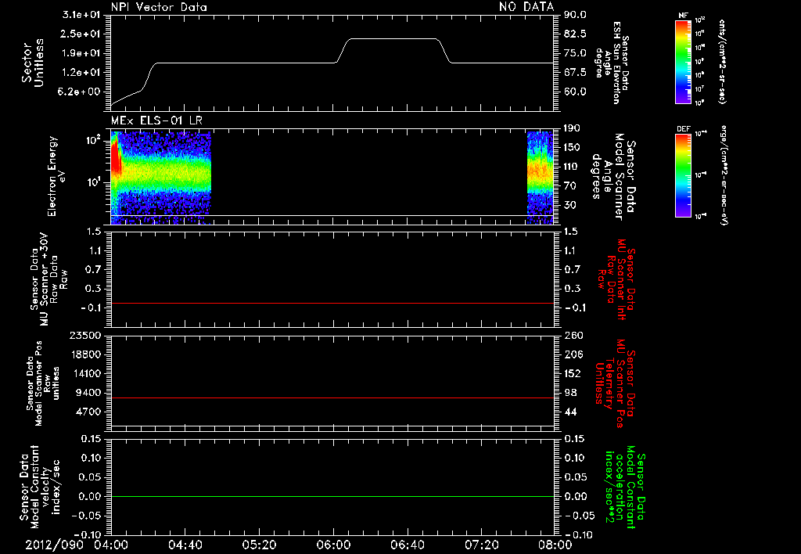Click the red 'MU Scanner Pos Telemetry' title
The image size is (801, 554).
(616, 383)
